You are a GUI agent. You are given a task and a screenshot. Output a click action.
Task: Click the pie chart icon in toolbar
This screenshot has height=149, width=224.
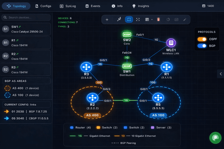(x=168, y=20)
